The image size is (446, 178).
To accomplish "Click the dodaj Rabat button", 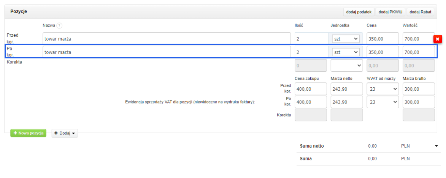I will (x=421, y=12).
